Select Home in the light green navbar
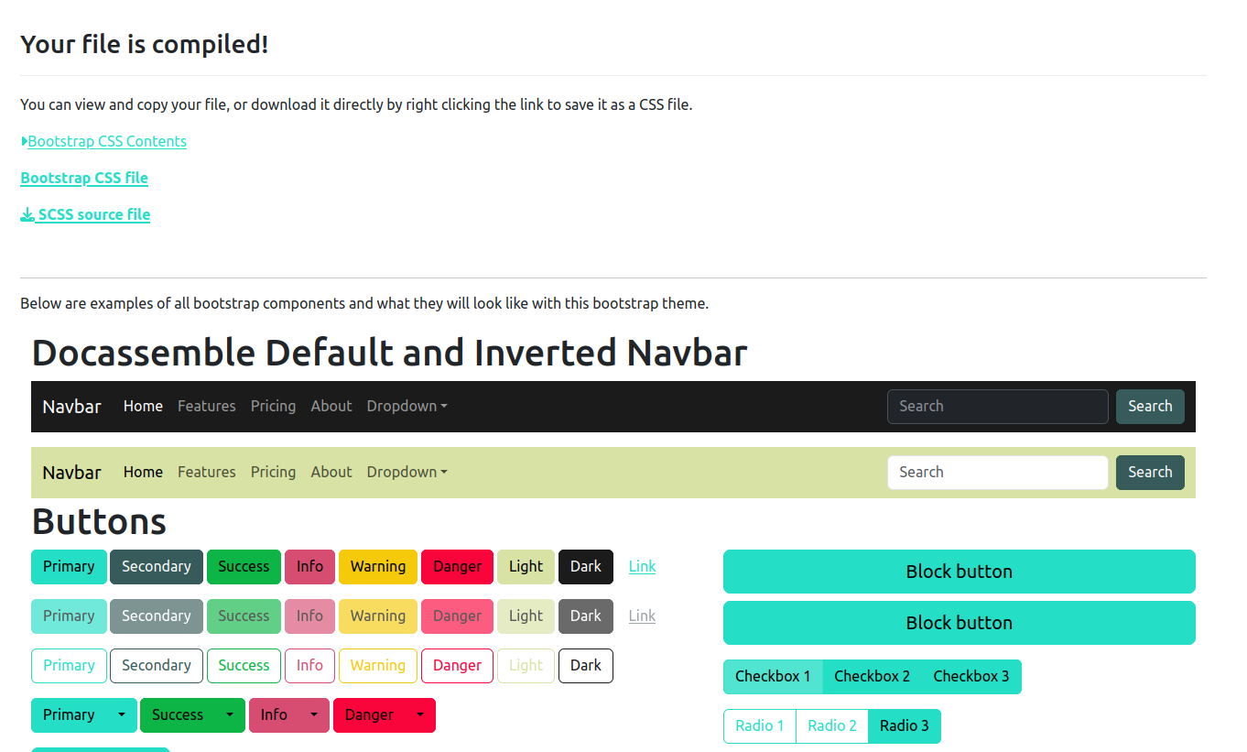Viewport: 1247px width, 752px height. 143,472
